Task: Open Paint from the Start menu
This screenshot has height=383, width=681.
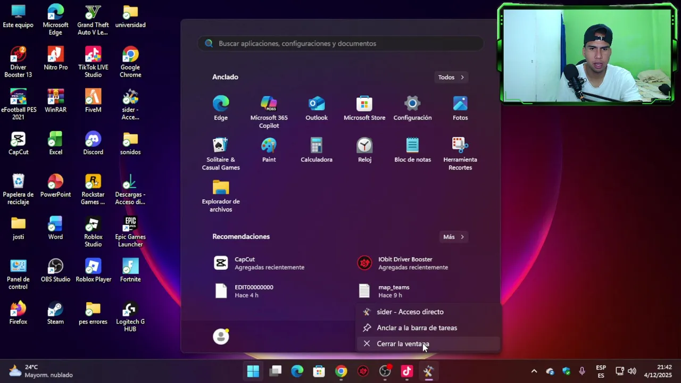Action: pos(269,151)
